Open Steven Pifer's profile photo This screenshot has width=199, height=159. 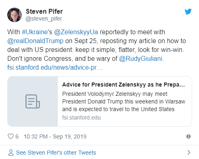click(15, 15)
